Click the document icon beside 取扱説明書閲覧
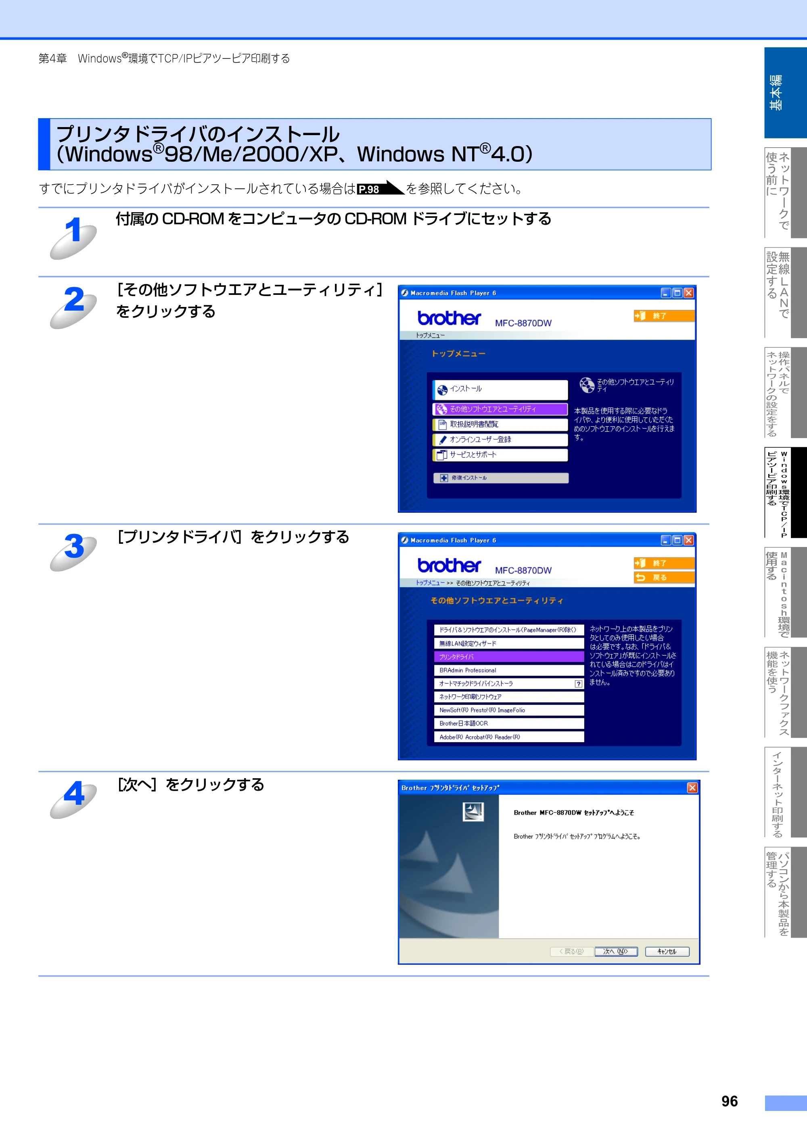 [442, 424]
